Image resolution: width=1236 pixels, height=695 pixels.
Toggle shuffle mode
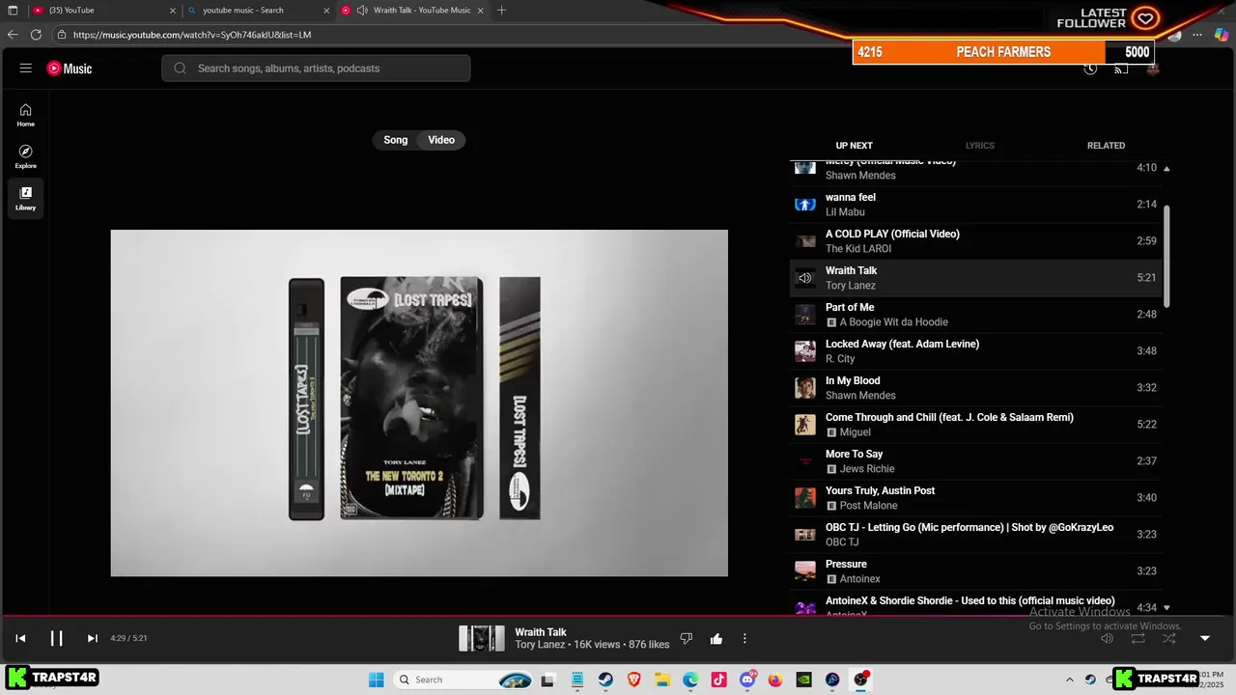pyautogui.click(x=1168, y=638)
